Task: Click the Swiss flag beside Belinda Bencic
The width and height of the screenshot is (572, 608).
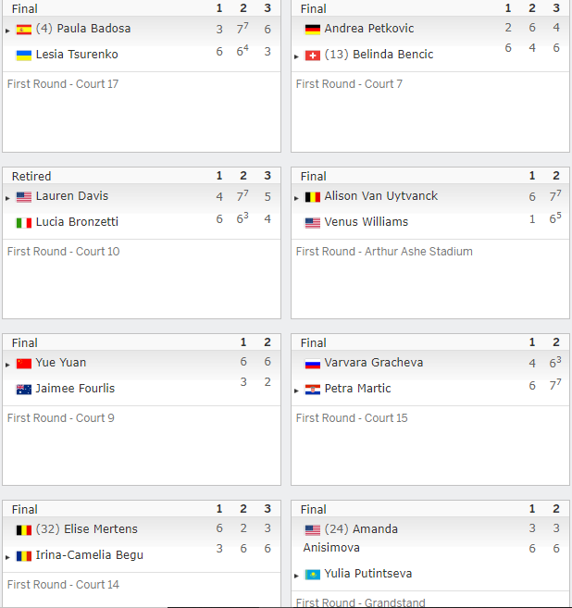Action: pos(313,56)
